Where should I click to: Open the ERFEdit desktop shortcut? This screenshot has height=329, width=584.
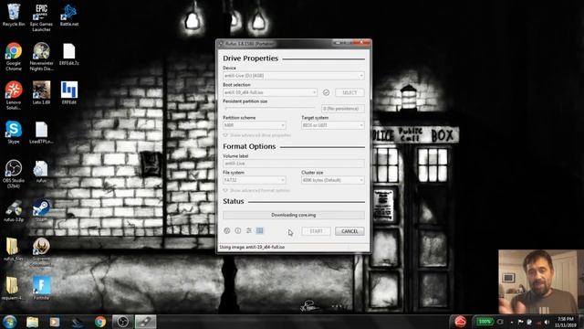69,93
